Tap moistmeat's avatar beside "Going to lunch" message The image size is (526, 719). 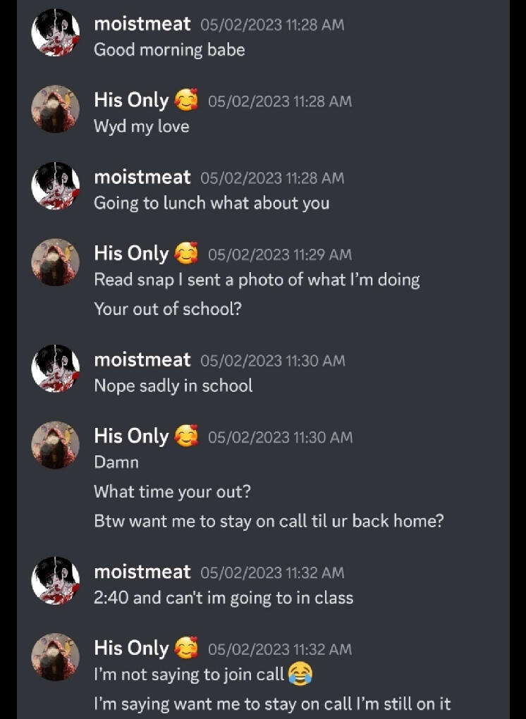pyautogui.click(x=56, y=185)
